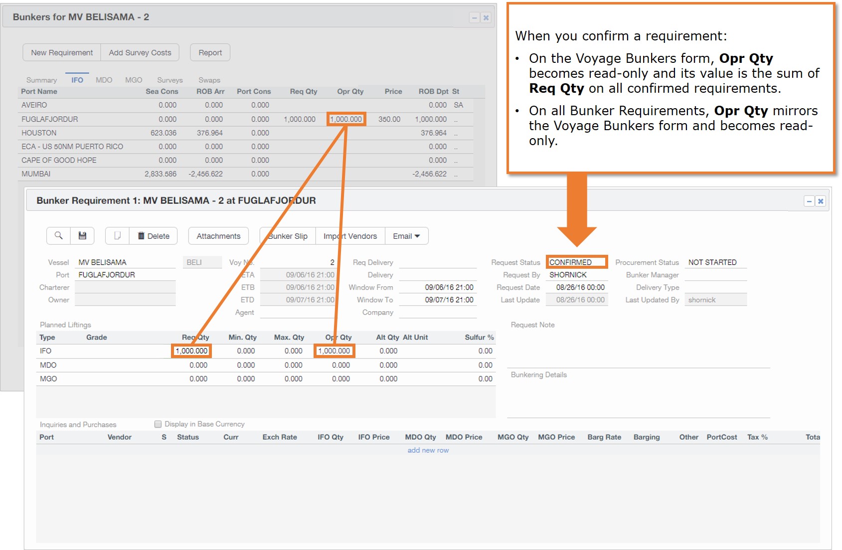Save the requirement with the floppy disk icon

[82, 236]
